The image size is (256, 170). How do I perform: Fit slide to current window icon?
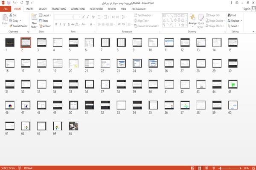coord(253,168)
